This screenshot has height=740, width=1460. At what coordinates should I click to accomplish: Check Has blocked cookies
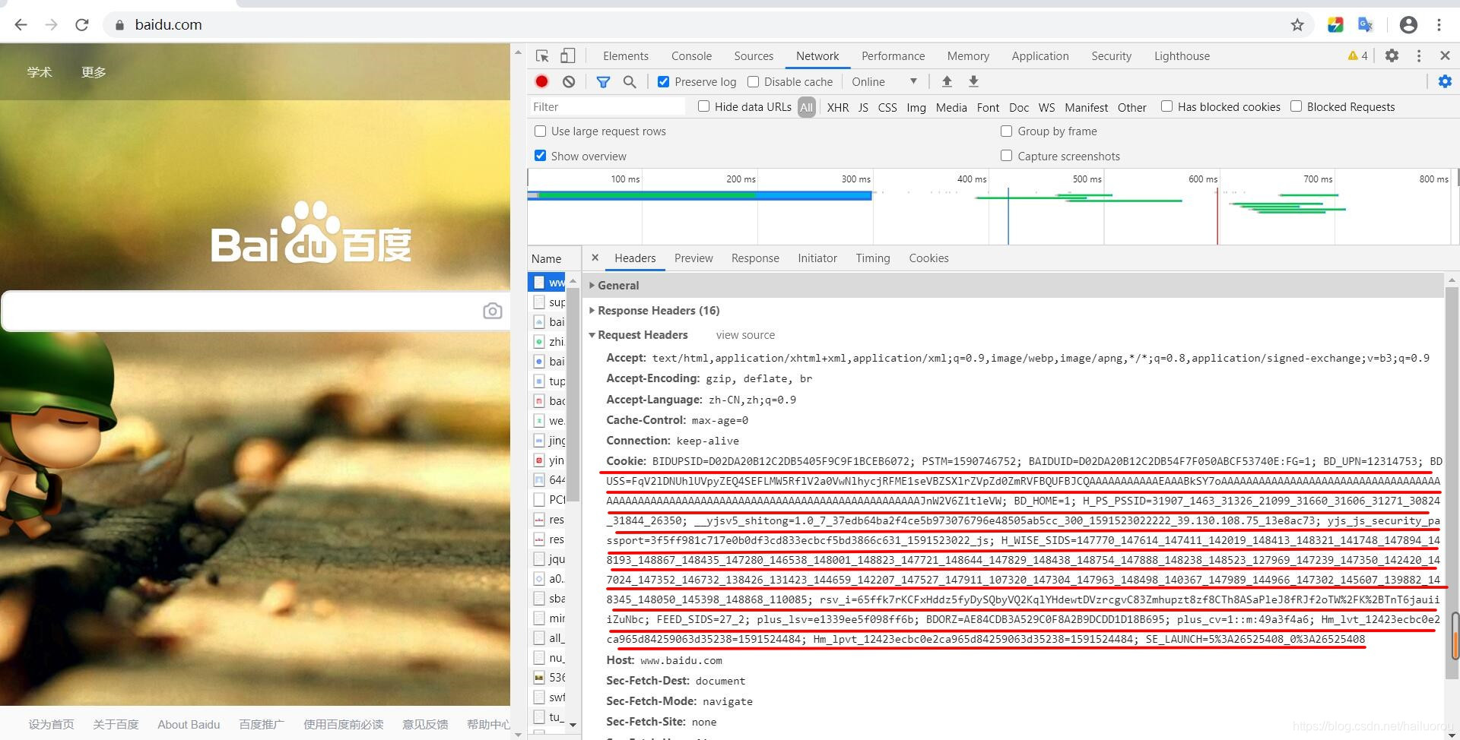(1166, 106)
